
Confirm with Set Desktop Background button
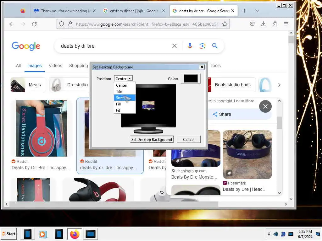(x=152, y=140)
